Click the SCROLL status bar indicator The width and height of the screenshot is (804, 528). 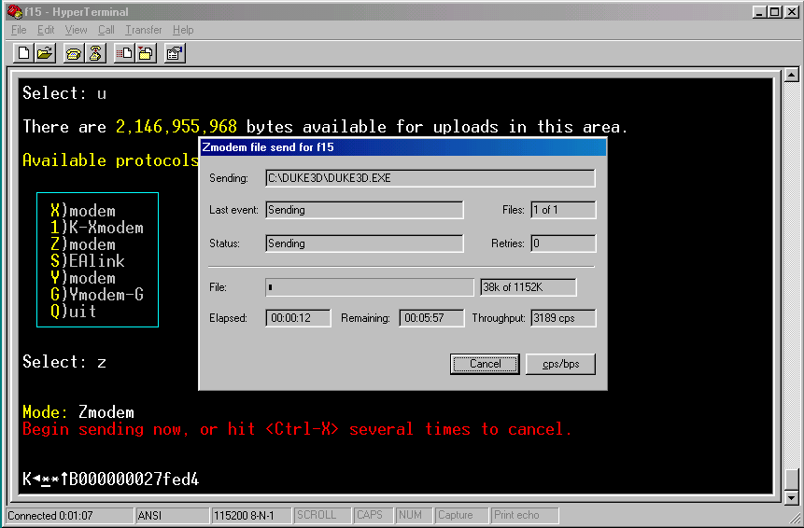[x=322, y=515]
